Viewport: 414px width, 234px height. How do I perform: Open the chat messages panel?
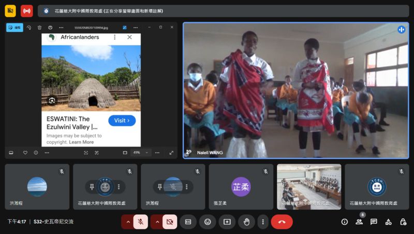coord(374,222)
